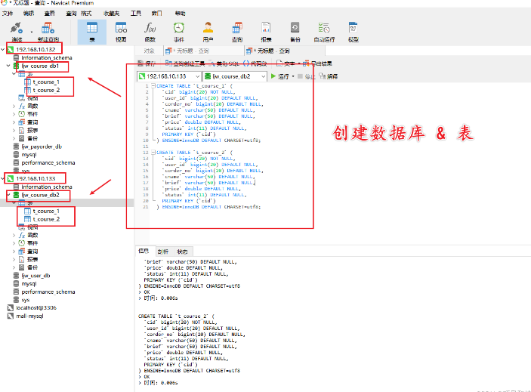Click the 停止 stop icon
Viewport: 531px width, 392px height.
tap(300, 76)
